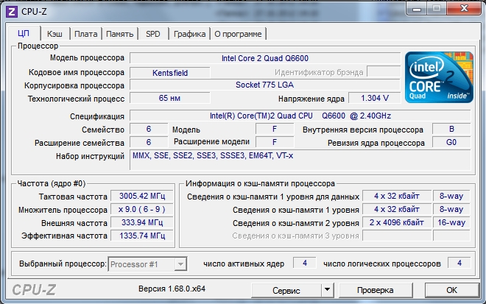Click the Выбранный процессор label

[63, 264]
